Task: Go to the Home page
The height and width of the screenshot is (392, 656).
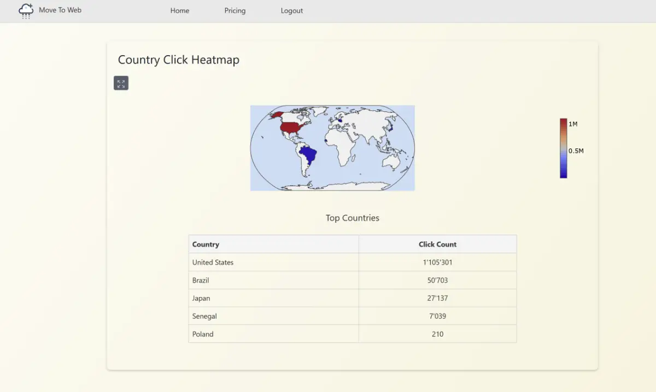Action: pyautogui.click(x=179, y=10)
